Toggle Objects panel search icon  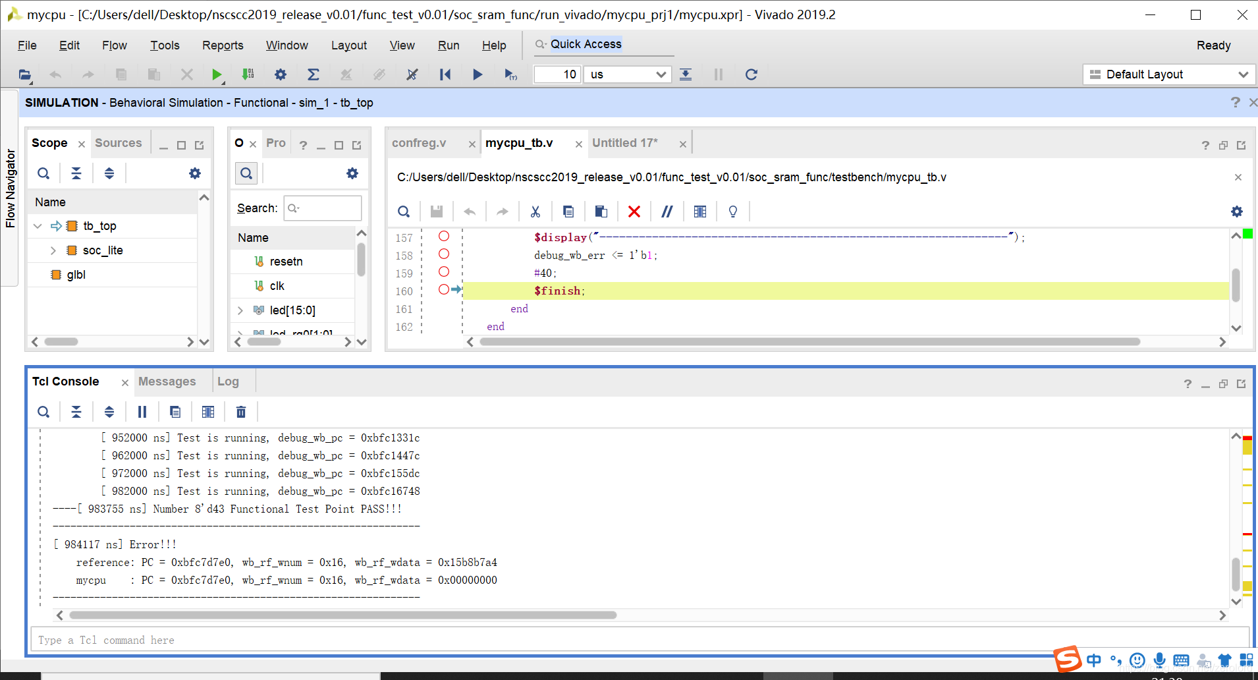pyautogui.click(x=246, y=173)
